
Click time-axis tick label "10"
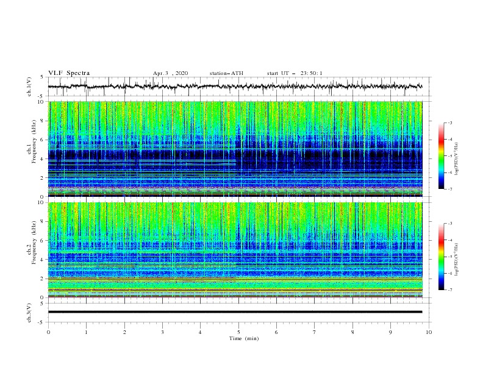[x=429, y=332]
